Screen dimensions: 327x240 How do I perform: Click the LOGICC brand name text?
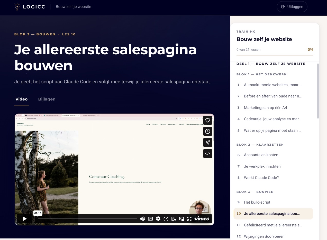[x=34, y=7]
